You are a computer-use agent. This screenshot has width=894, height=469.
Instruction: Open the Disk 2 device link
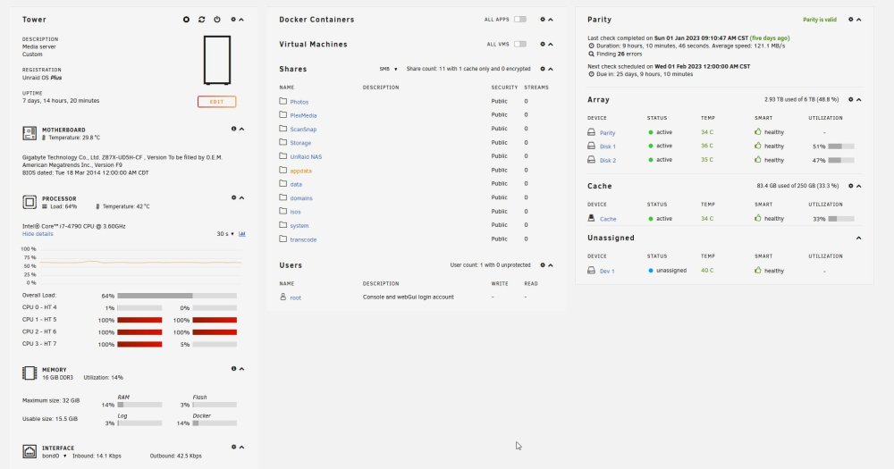608,160
